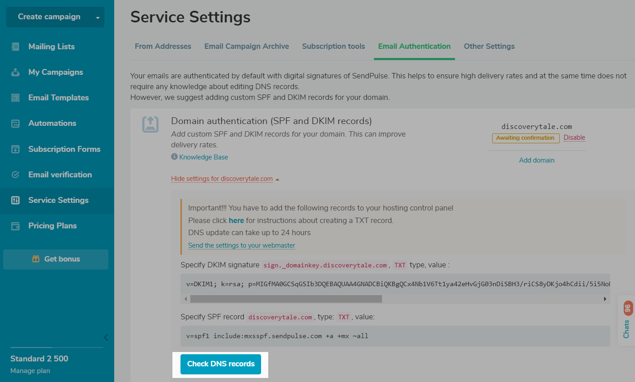The width and height of the screenshot is (635, 382).
Task: Click the My Campaigns sidebar icon
Action: 15,72
